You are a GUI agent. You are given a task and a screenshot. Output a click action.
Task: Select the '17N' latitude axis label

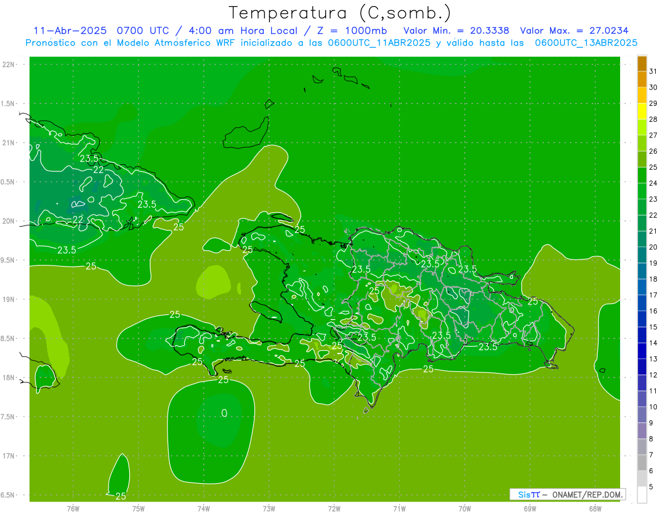pyautogui.click(x=9, y=456)
